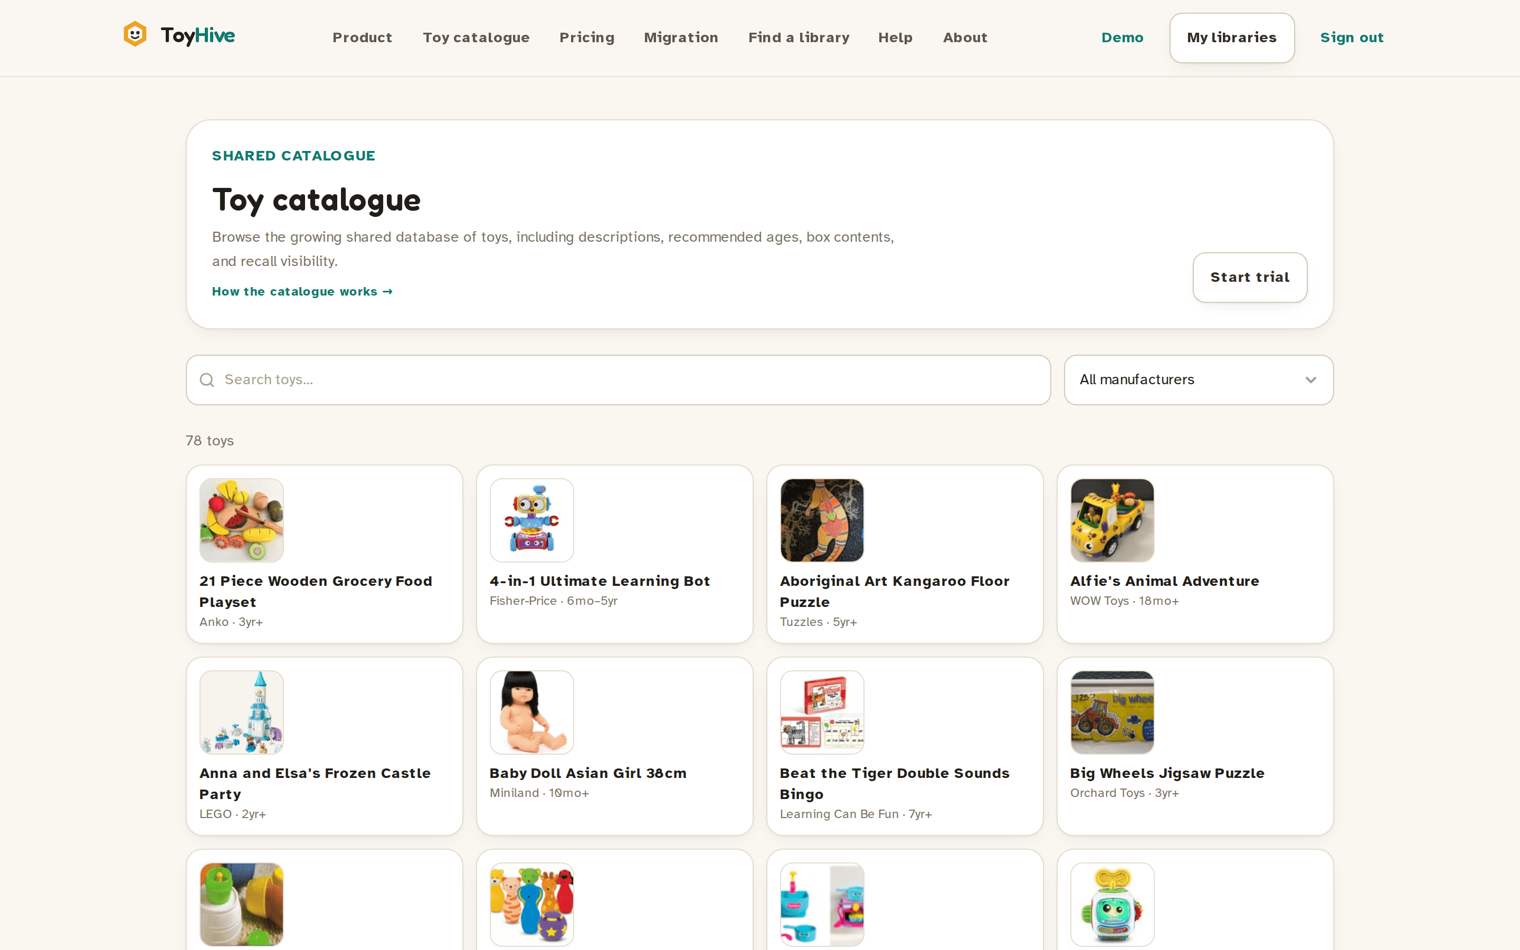Click the Start trial button
The width and height of the screenshot is (1520, 950).
[1250, 278]
